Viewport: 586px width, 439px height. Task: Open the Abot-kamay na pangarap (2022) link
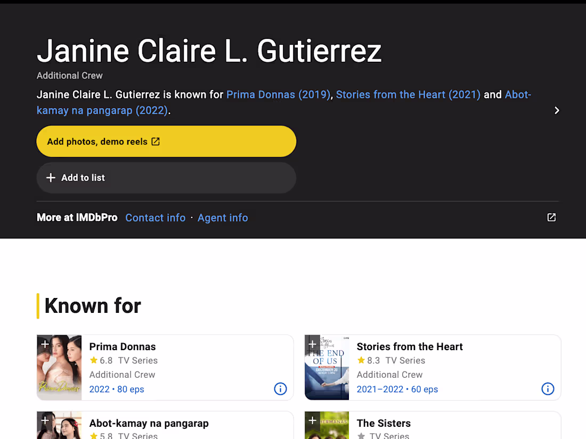coord(283,102)
